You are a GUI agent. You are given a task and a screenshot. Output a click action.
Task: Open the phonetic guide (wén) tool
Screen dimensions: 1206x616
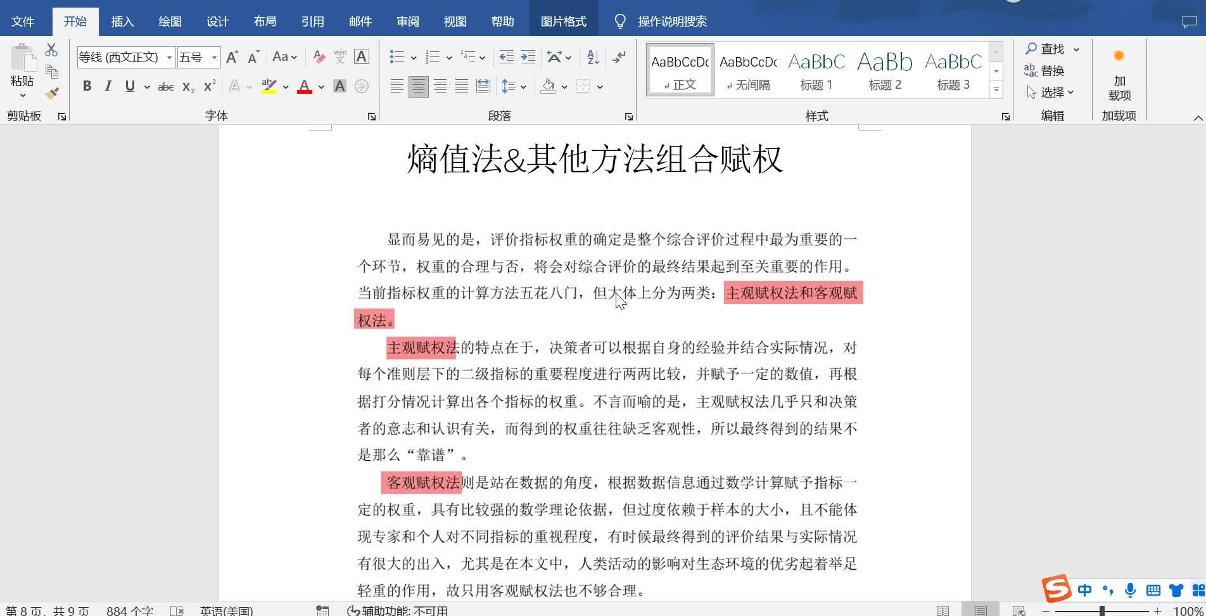click(340, 57)
